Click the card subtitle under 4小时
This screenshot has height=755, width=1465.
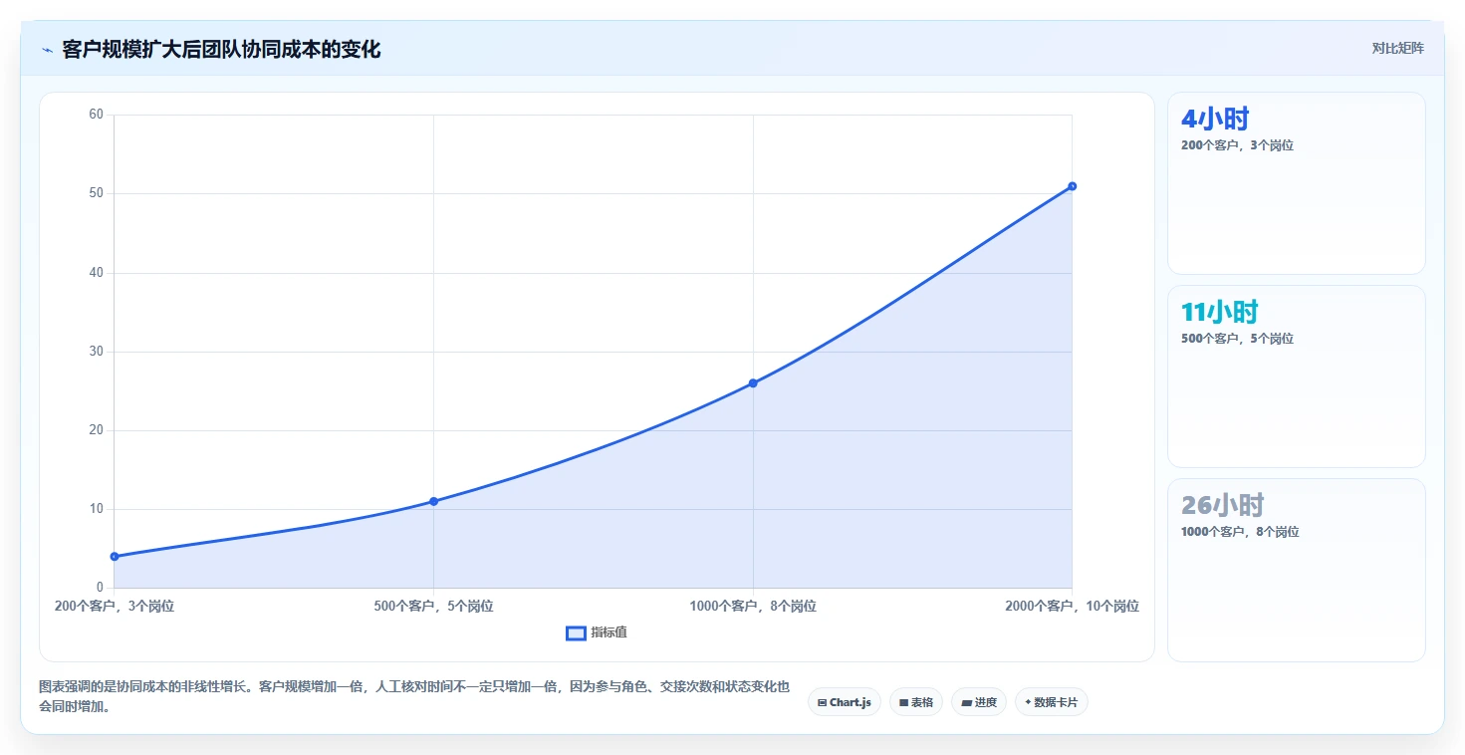coord(1237,145)
